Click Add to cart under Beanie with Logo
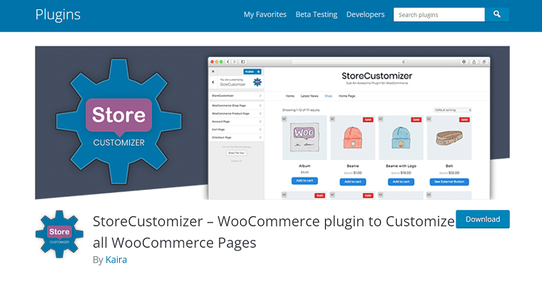 point(401,181)
